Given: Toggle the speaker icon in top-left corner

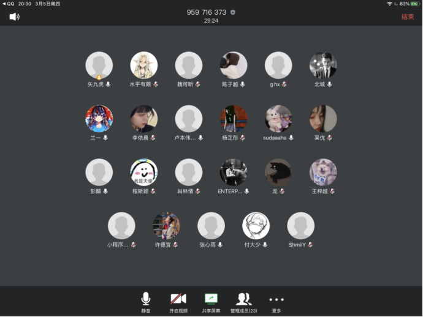Looking at the screenshot, I should coord(14,17).
